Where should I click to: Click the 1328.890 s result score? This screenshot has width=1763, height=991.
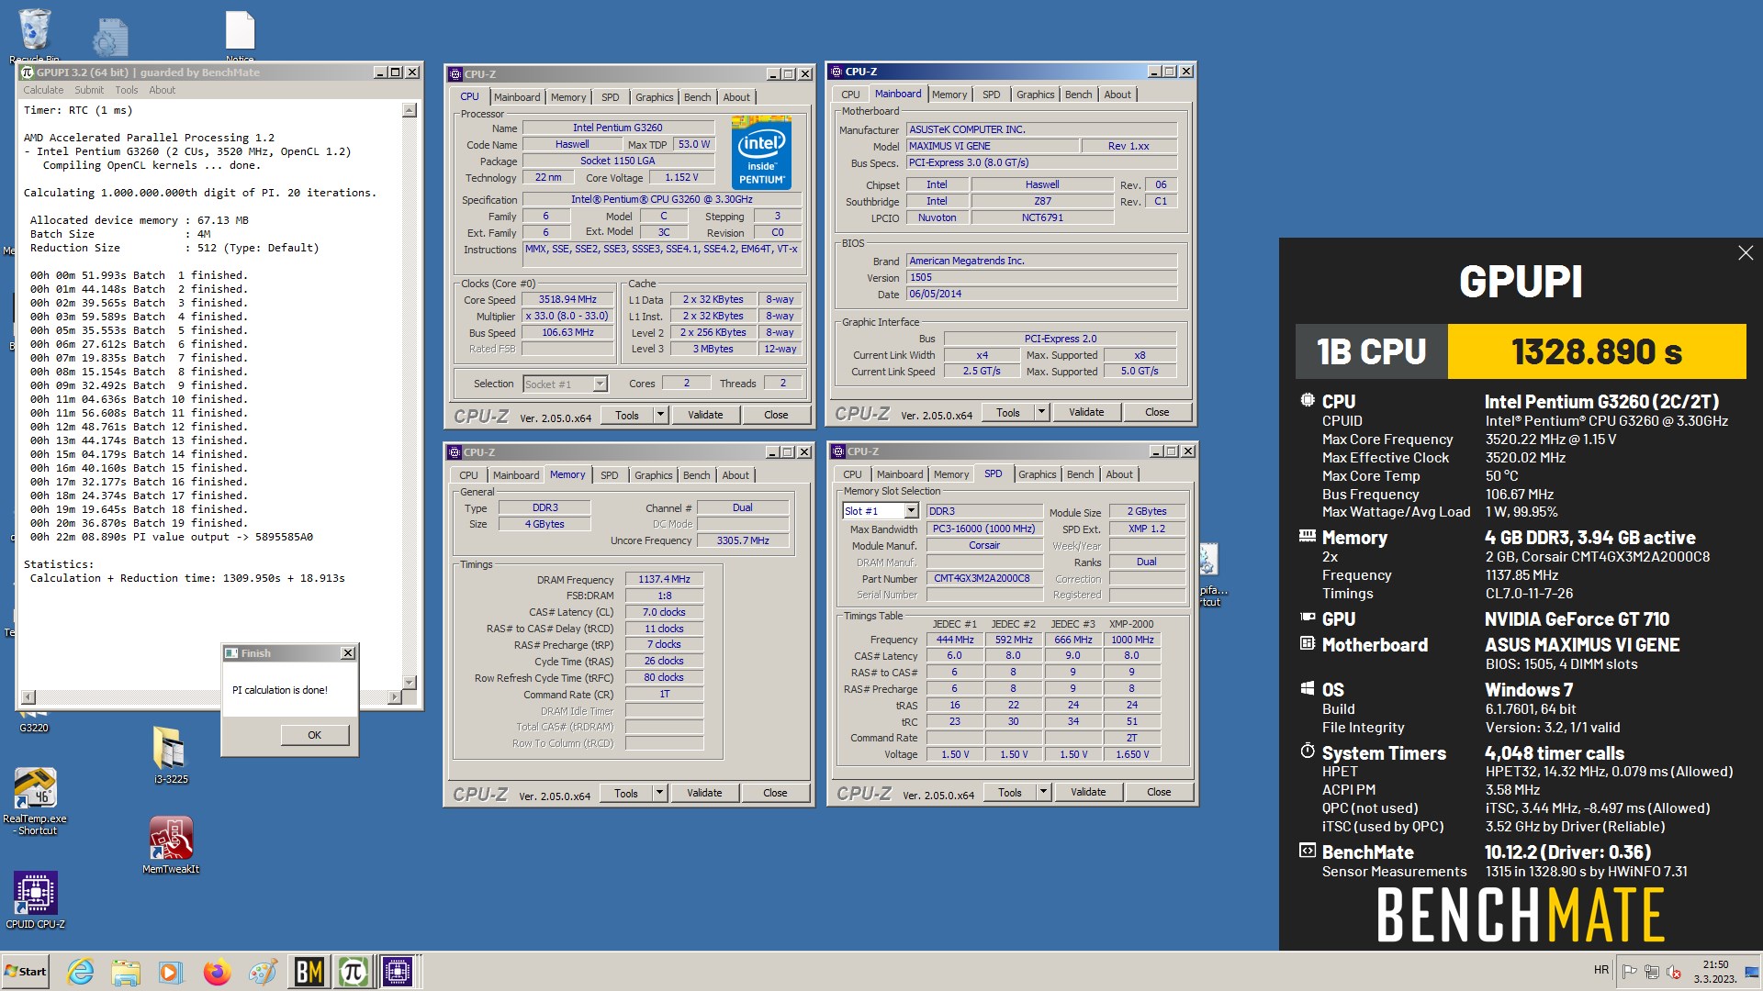[x=1596, y=351]
